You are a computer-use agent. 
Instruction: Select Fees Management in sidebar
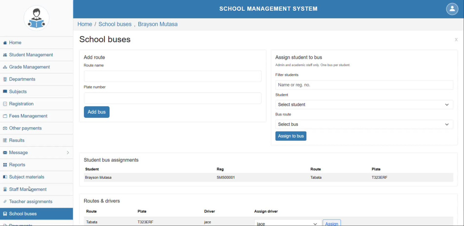tap(36, 116)
